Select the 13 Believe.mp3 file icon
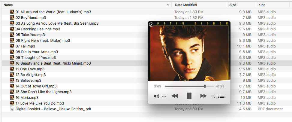Image resolution: width=292 pixels, height=122 pixels. point(12,80)
